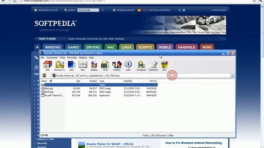Click the Bookmark This Site star icon
The image size is (264, 148).
35,10
